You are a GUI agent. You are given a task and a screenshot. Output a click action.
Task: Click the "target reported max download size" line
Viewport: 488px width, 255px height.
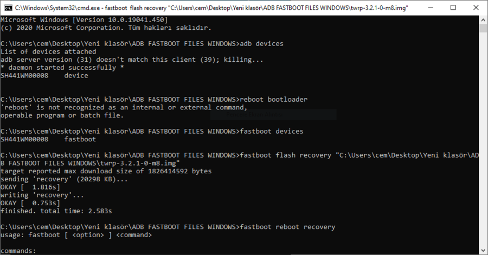point(106,171)
